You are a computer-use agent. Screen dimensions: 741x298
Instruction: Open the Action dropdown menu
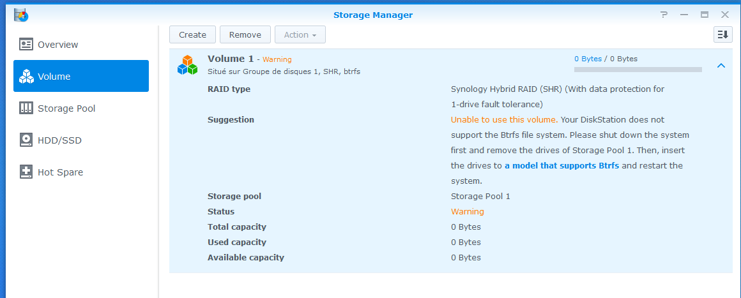300,34
